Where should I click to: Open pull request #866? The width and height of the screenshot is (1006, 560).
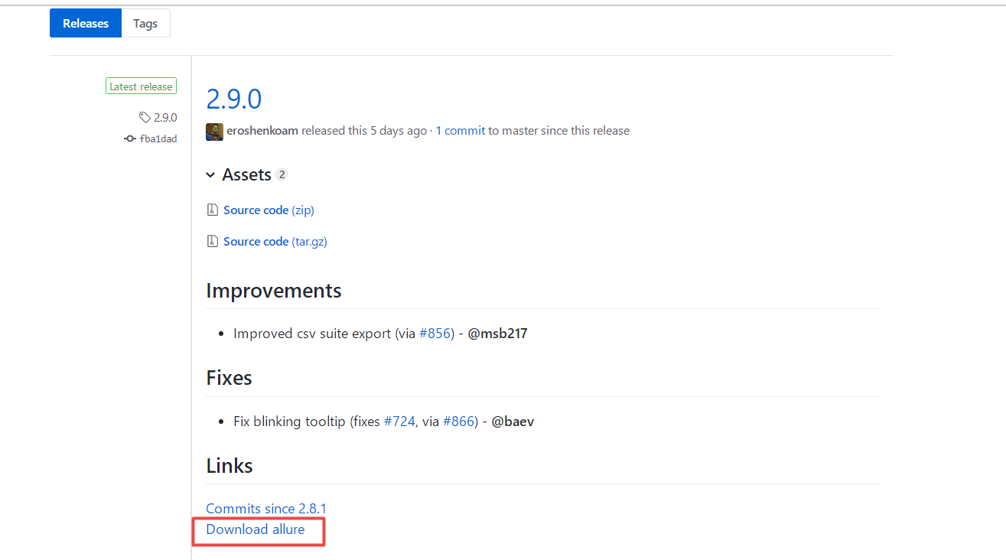point(459,422)
